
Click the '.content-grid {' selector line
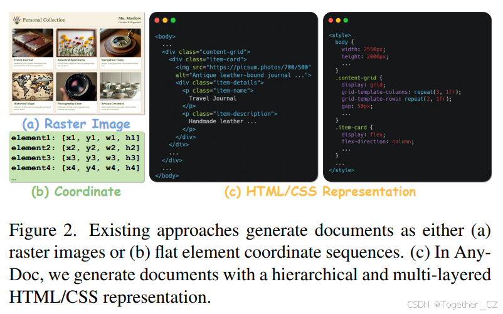pos(359,78)
